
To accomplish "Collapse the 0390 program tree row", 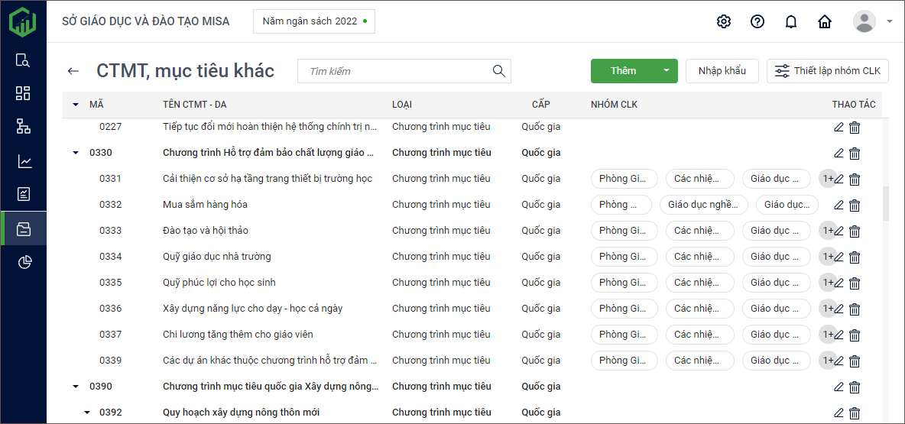I will click(x=76, y=387).
